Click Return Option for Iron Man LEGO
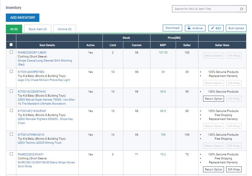Viewport: 252px width, 176px height. 213,99
